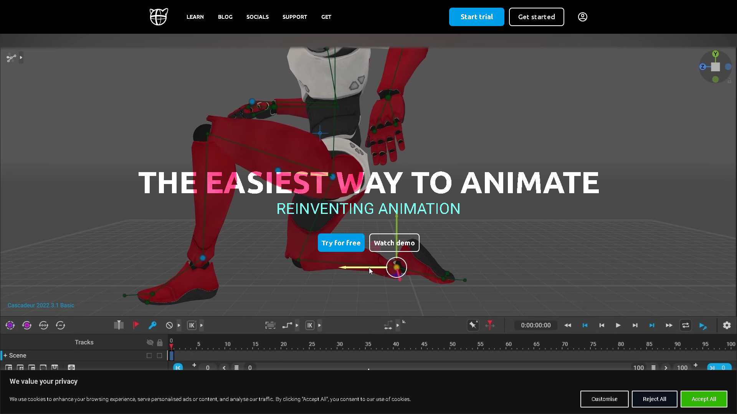This screenshot has height=414, width=737.
Task: Expand the Scene track row
Action: pos(5,355)
